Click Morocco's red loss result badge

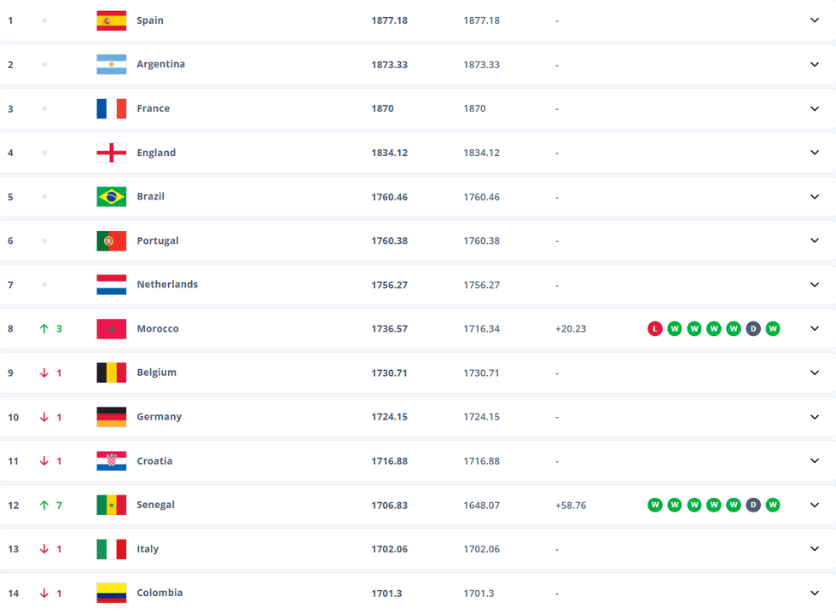click(x=655, y=329)
